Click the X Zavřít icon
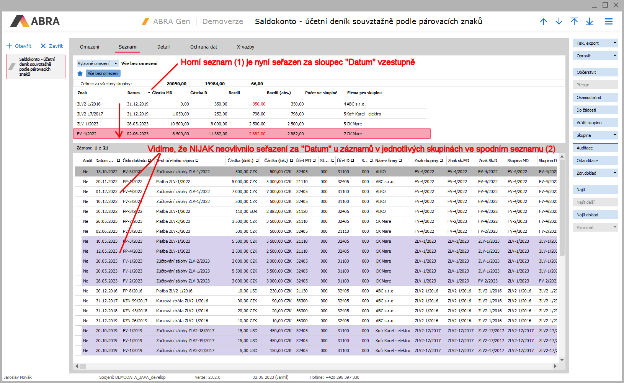 coord(43,46)
